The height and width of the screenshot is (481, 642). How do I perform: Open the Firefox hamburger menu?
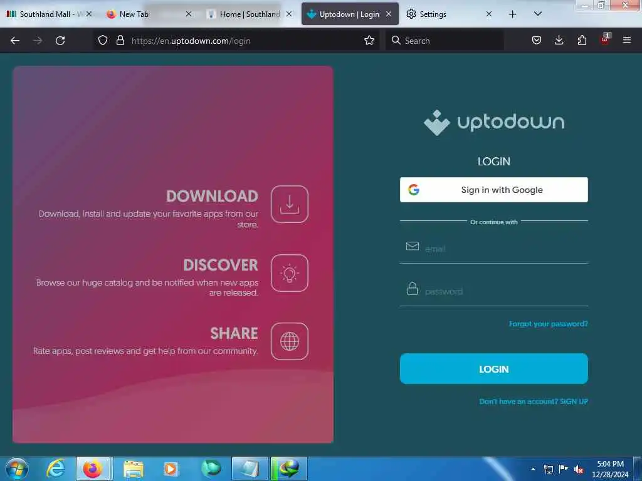(x=627, y=41)
